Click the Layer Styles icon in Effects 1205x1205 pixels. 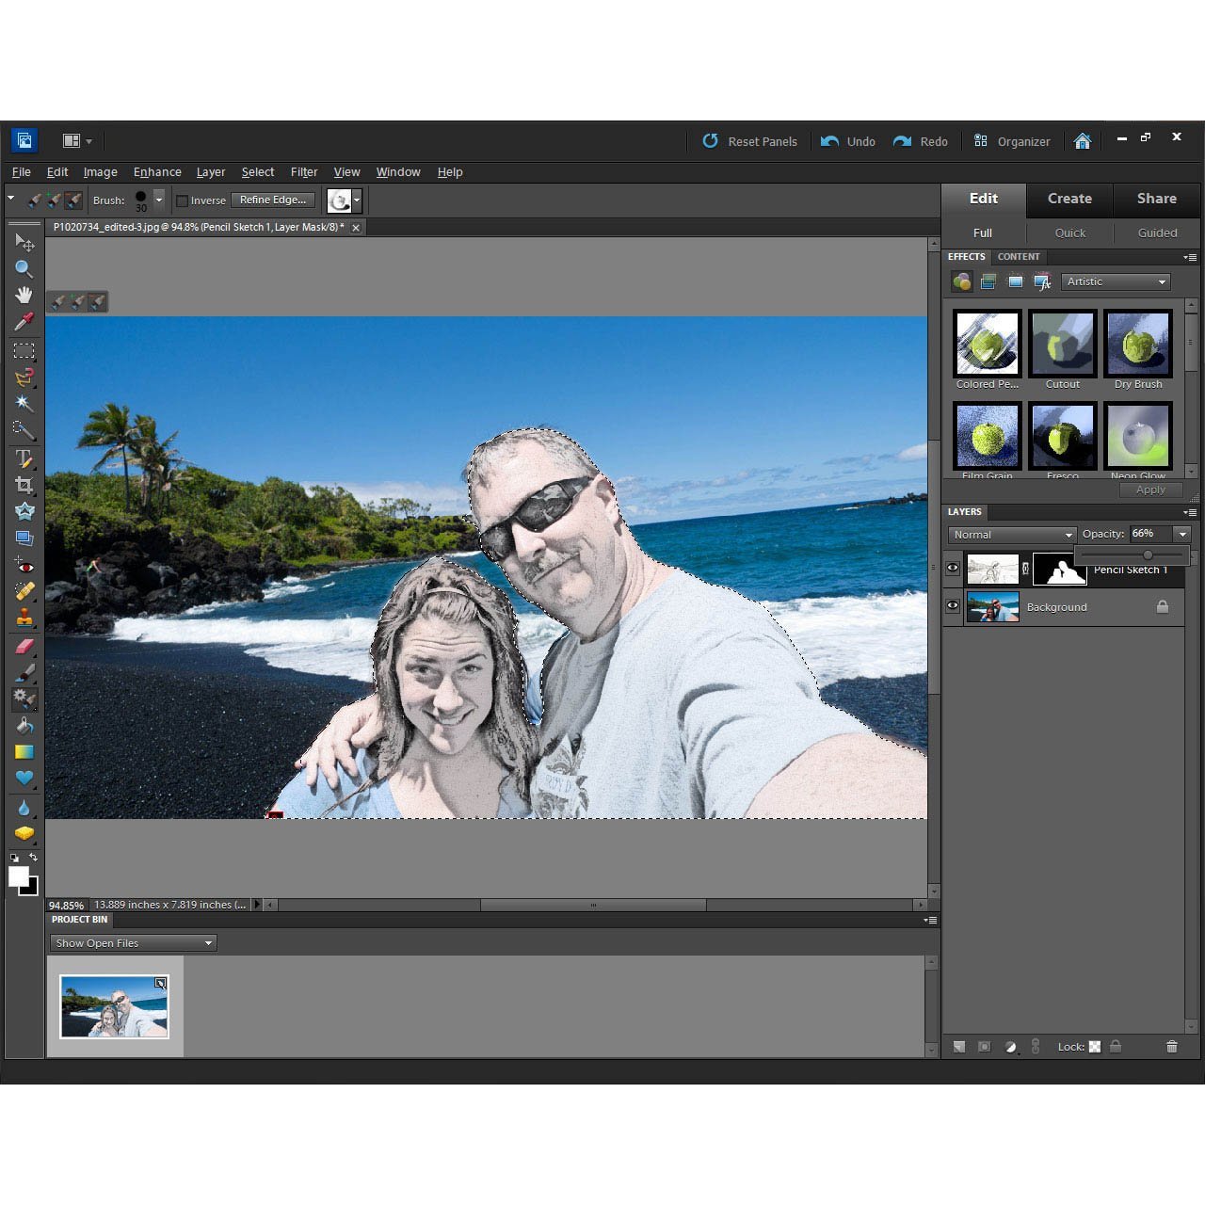pos(988,281)
